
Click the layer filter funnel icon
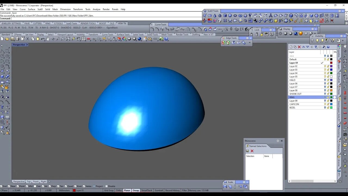[x=316, y=47]
